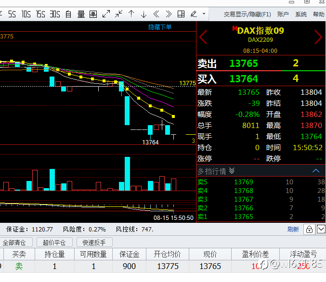The height and width of the screenshot is (282, 326).
Task: Select the 5S chart interval
Action: (12, 14)
